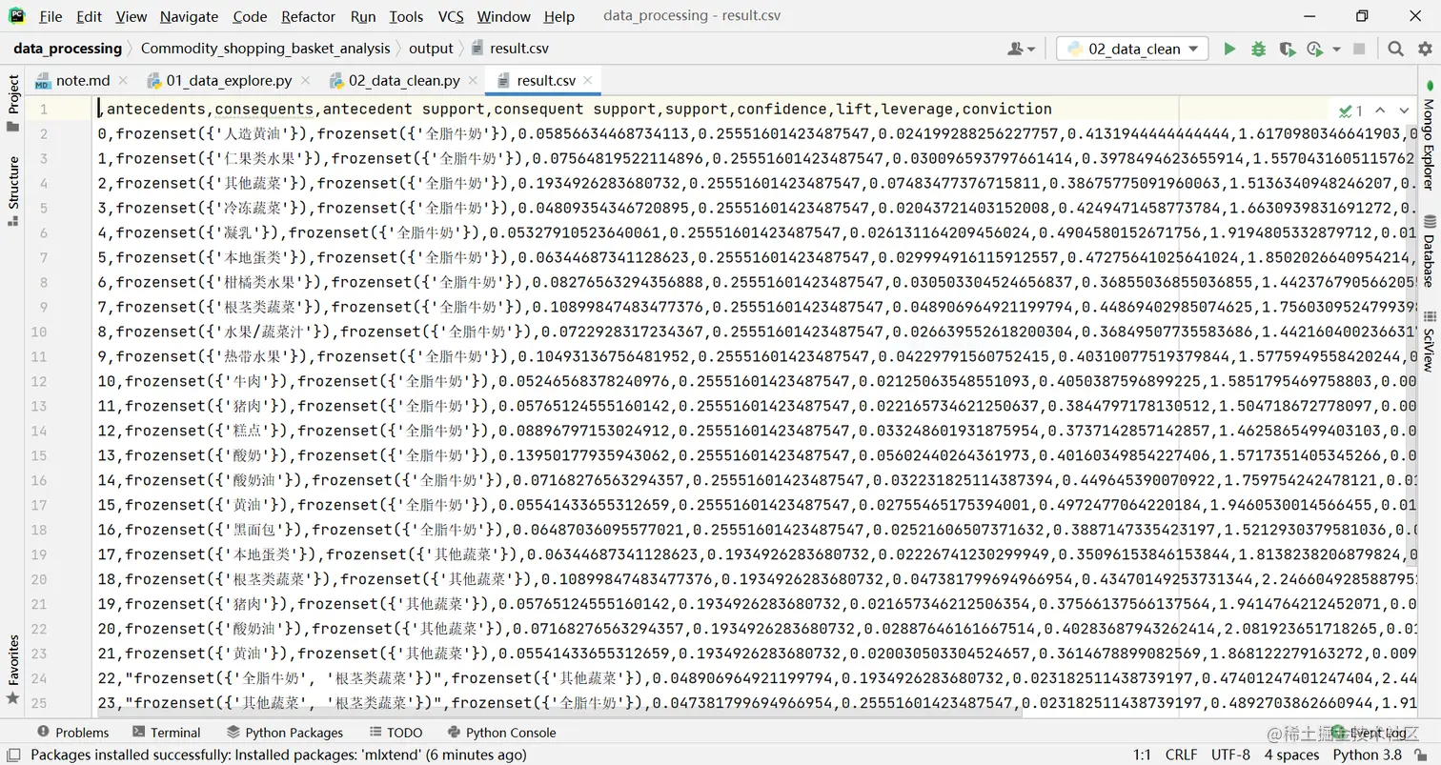1441x765 pixels.
Task: Switch to the 01_data_explore.py tab
Action: point(229,81)
